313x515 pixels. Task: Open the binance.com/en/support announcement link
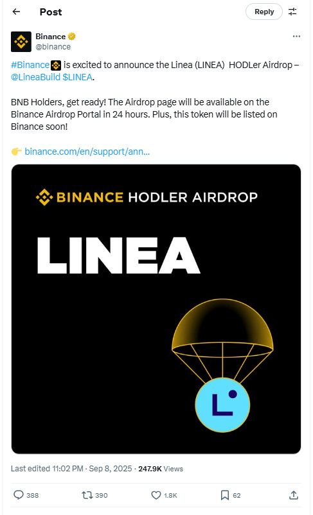tap(87, 152)
